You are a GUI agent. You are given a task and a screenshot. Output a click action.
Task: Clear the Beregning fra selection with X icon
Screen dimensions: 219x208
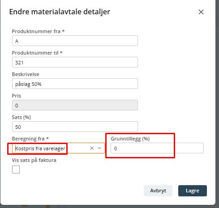(92, 148)
